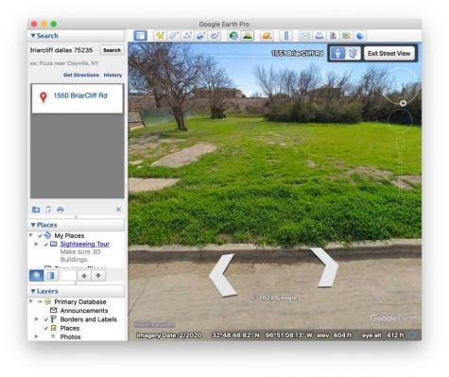
Task: Select the Photos layer label
Action: click(x=70, y=336)
